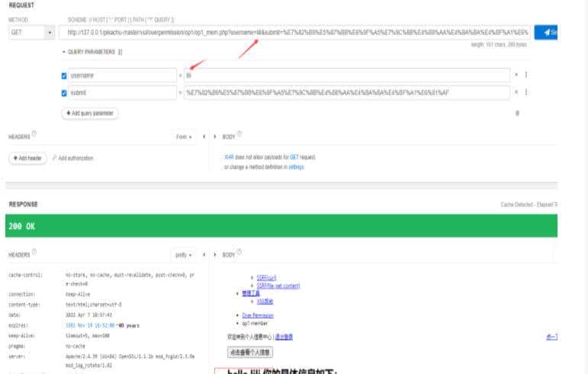Remove the submit parameter with its X icon
The width and height of the screenshot is (588, 374).
516,92
